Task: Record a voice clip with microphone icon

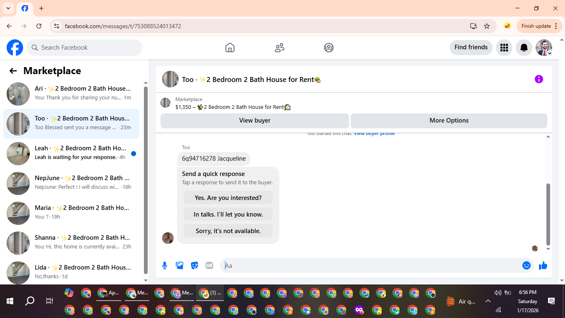Action: point(165,265)
